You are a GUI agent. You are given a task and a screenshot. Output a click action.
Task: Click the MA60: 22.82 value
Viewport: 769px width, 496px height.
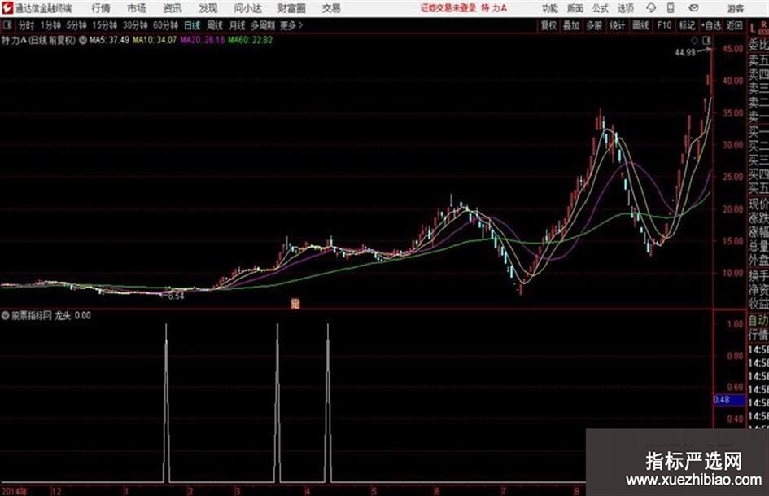pos(250,40)
